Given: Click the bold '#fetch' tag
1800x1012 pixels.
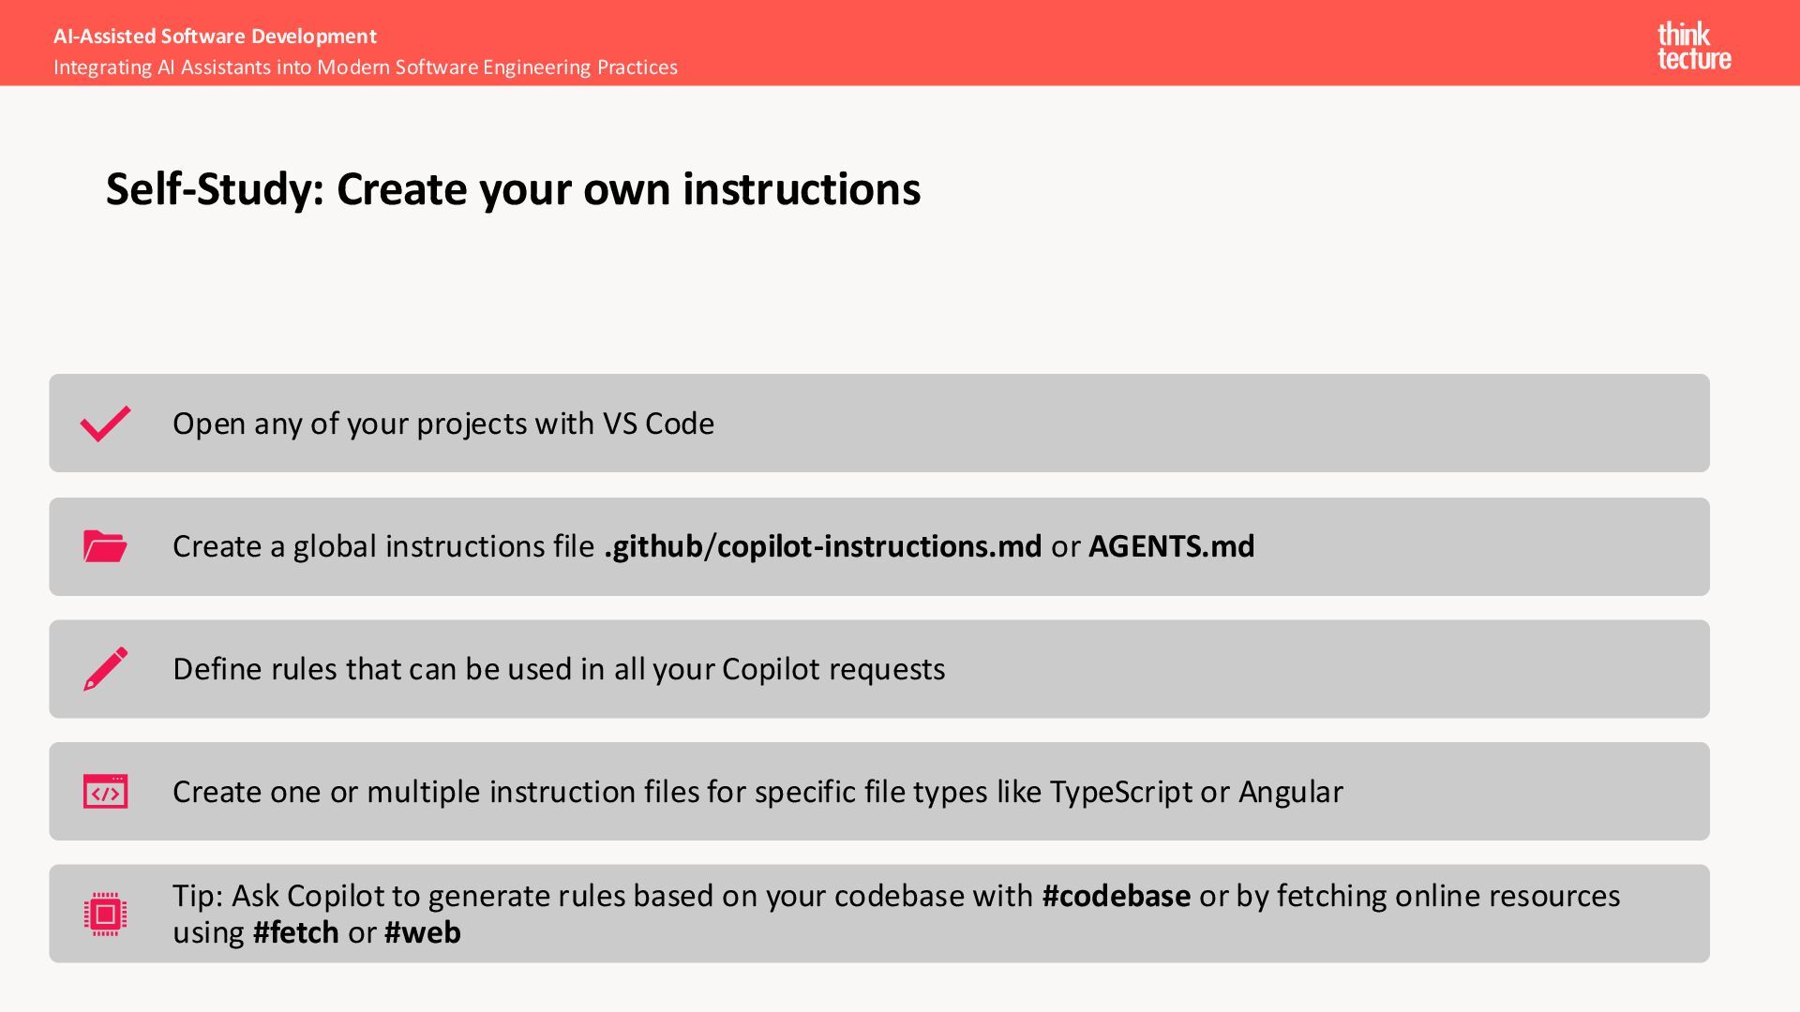Looking at the screenshot, I should click(x=295, y=932).
